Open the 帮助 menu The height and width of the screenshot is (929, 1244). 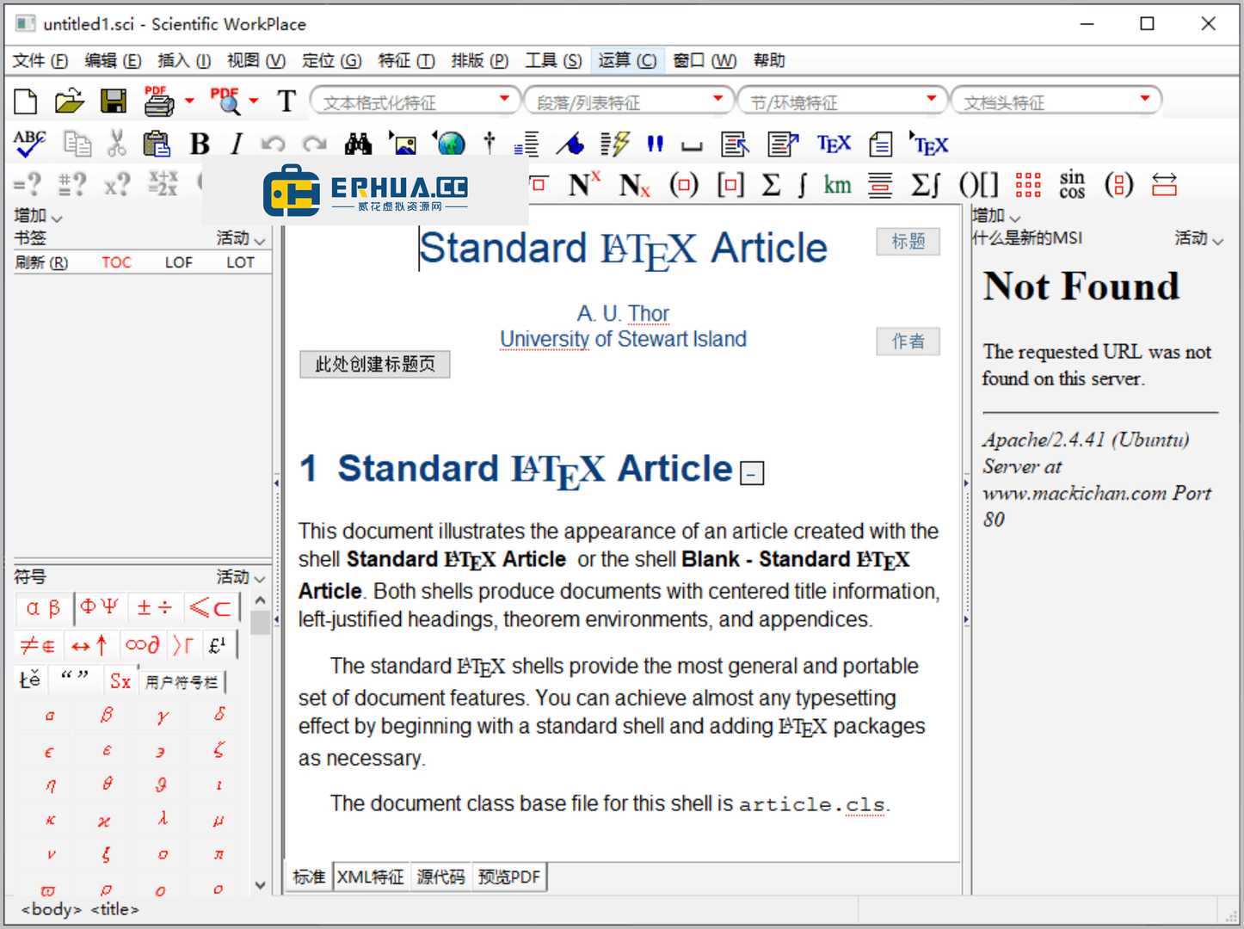[769, 60]
